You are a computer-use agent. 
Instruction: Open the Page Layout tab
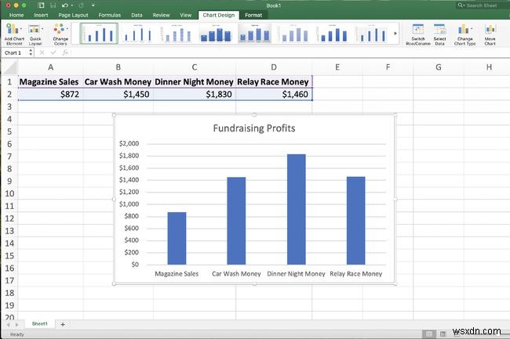tap(73, 15)
